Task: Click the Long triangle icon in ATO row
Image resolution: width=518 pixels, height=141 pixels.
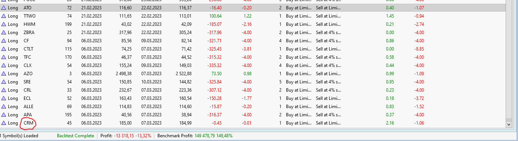Action: click(x=4, y=8)
